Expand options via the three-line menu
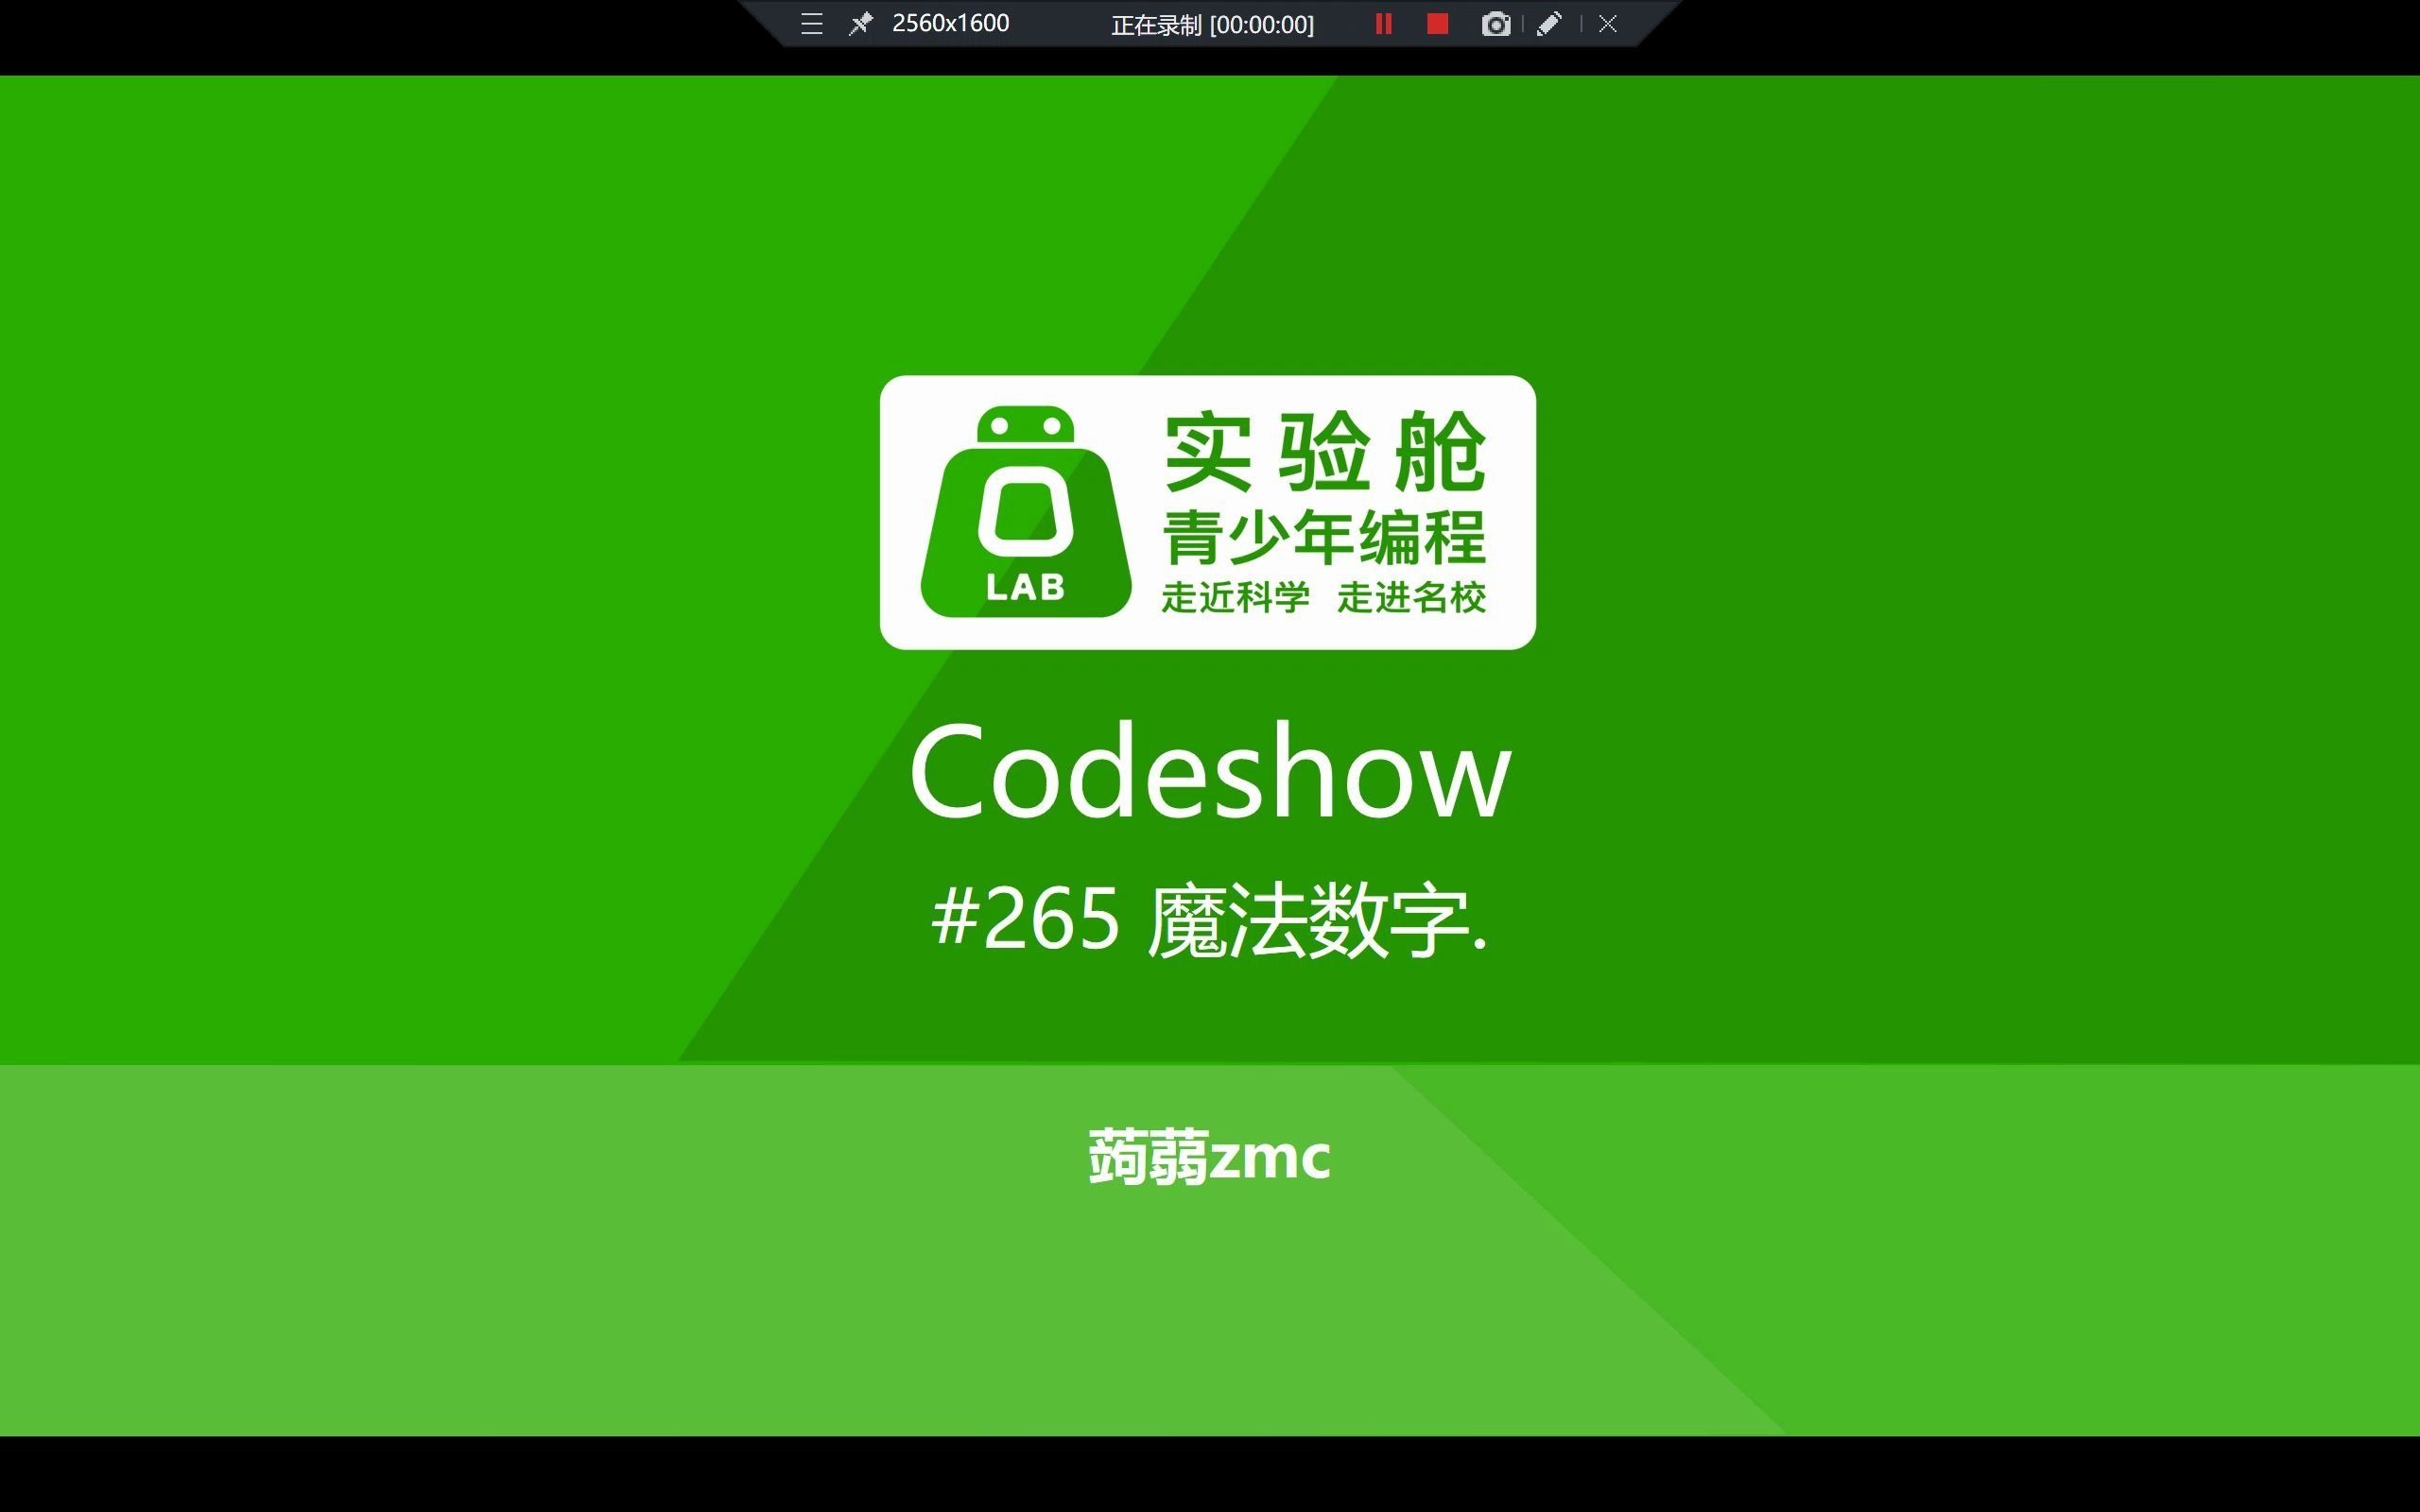The image size is (2420, 1512). pos(810,23)
